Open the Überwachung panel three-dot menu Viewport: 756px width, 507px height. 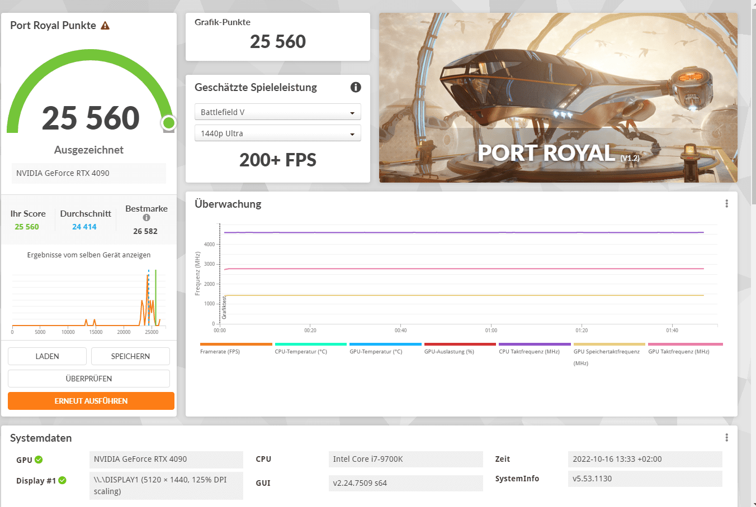pyautogui.click(x=726, y=204)
